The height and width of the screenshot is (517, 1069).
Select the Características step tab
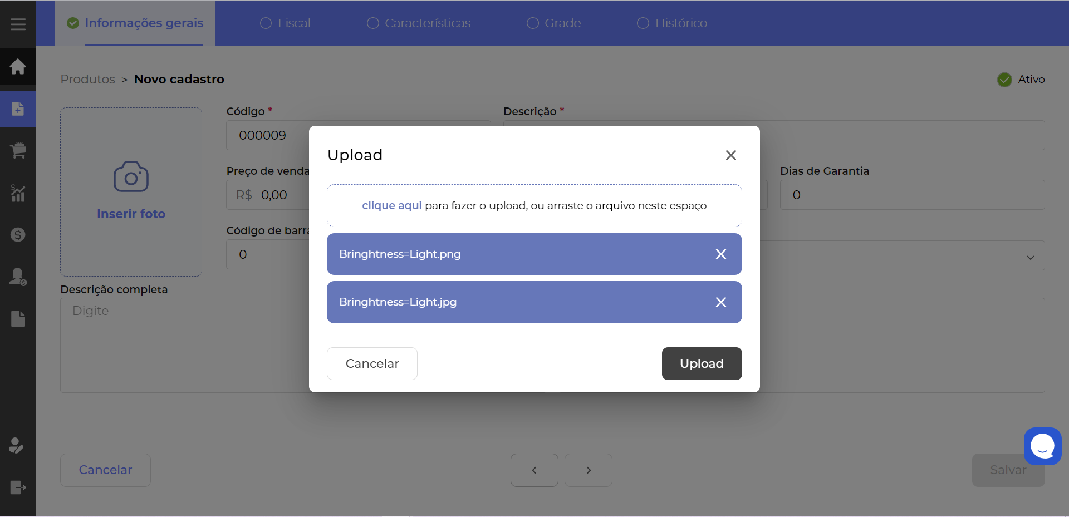coord(419,23)
